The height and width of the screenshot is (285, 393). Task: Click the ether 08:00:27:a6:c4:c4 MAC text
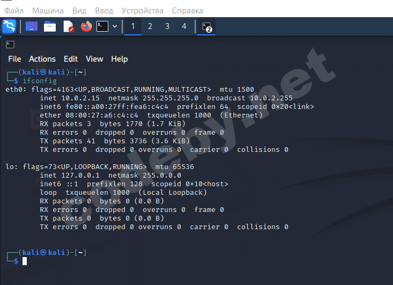(89, 115)
